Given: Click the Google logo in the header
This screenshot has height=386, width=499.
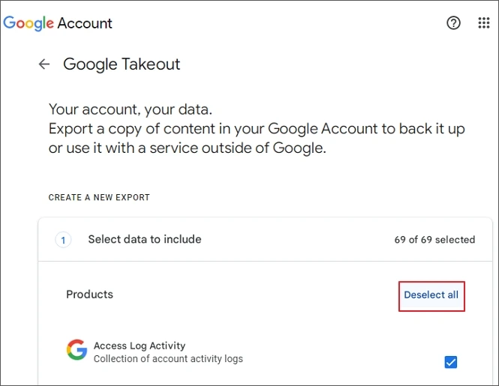Looking at the screenshot, I should tap(29, 23).
